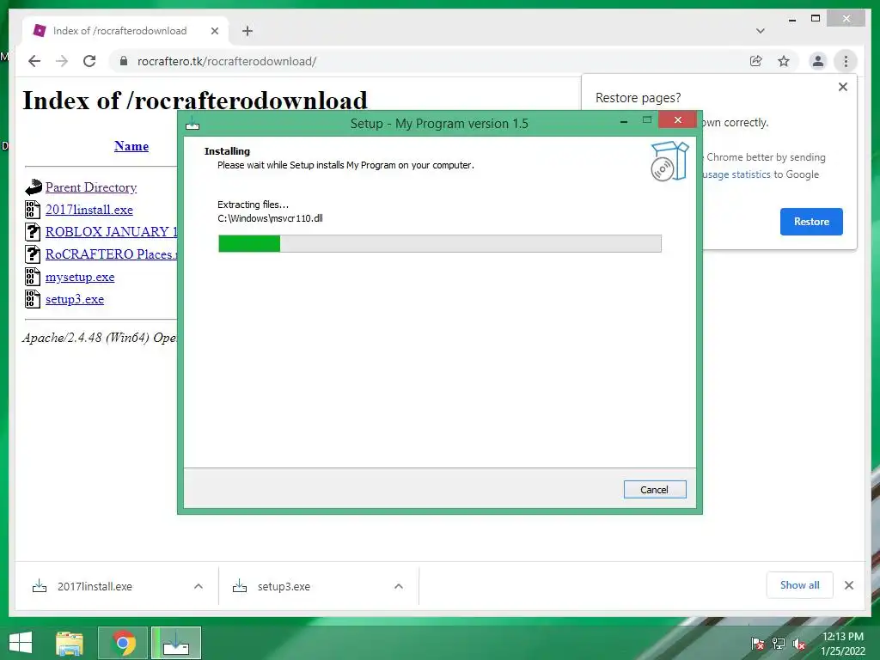Image resolution: width=880 pixels, height=660 pixels.
Task: Click the installation progress bar
Action: click(439, 243)
